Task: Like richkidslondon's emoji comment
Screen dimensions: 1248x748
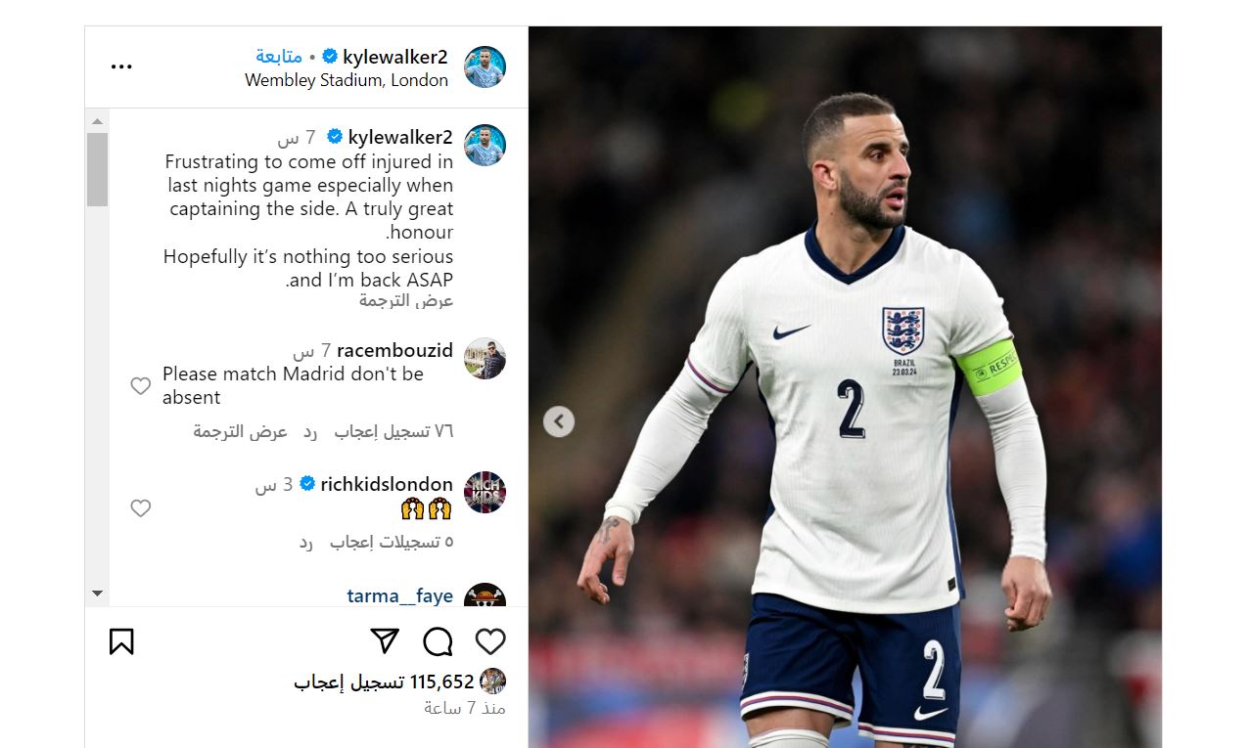Action: pyautogui.click(x=141, y=507)
